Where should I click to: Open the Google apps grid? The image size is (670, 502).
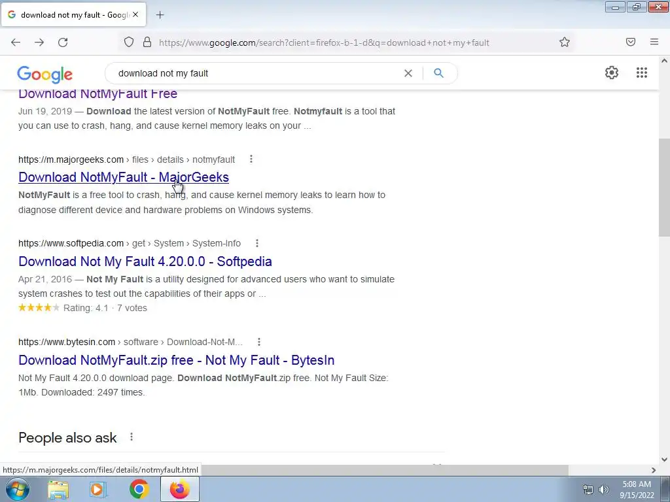[642, 73]
